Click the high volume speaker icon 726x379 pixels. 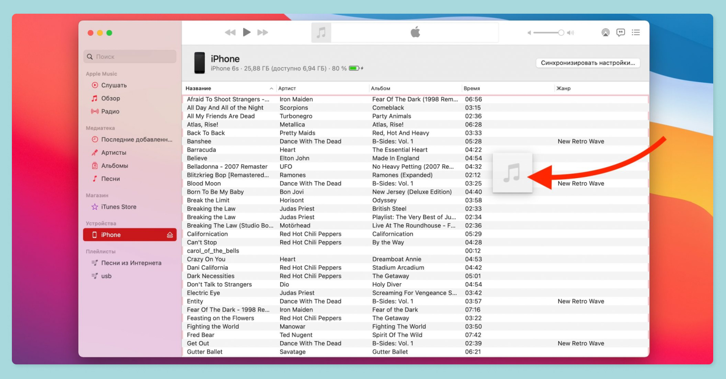[570, 32]
